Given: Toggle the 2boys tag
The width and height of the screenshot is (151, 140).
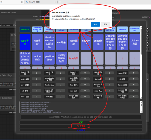Looking at the screenshot, I should (74, 73).
